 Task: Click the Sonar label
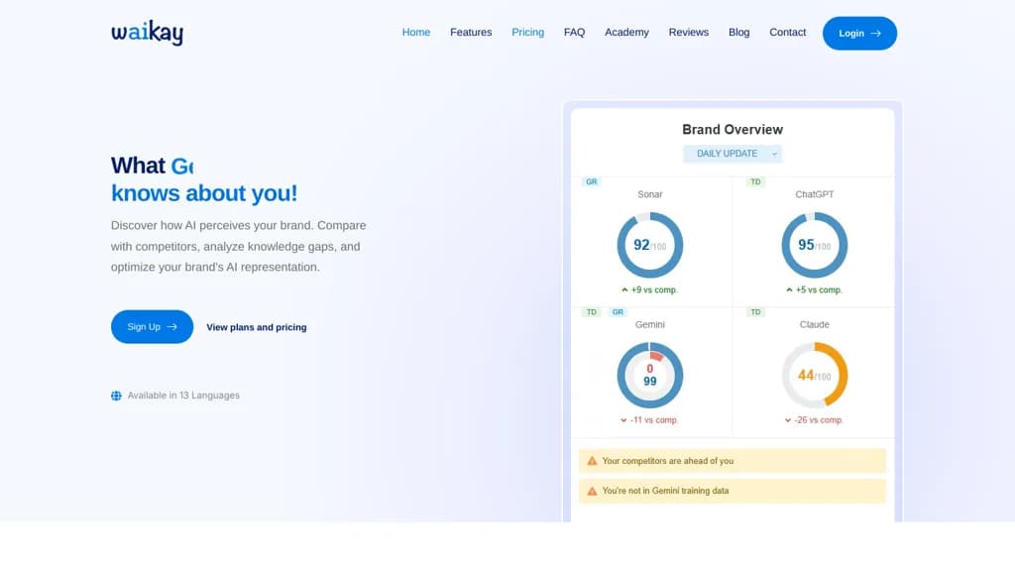pos(650,194)
